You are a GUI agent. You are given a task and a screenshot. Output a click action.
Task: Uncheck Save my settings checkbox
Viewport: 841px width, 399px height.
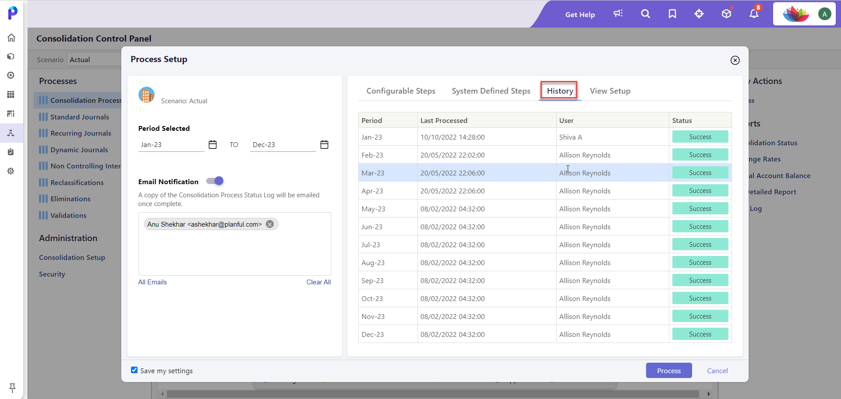tap(134, 370)
